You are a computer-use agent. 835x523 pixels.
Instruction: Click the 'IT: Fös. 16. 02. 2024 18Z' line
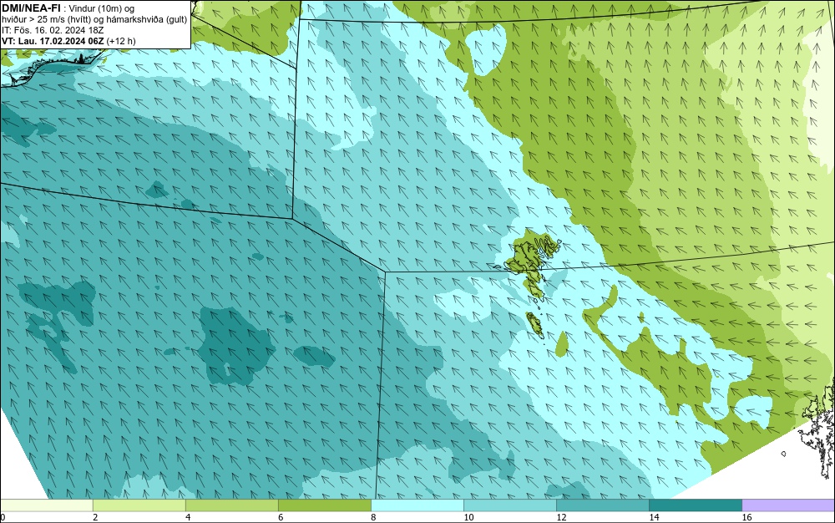(53, 30)
